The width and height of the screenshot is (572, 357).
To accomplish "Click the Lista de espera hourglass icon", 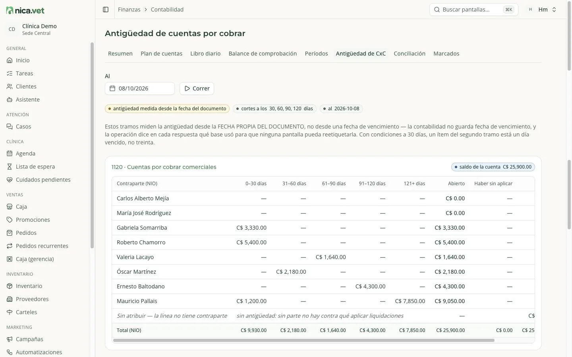I will pos(10,167).
